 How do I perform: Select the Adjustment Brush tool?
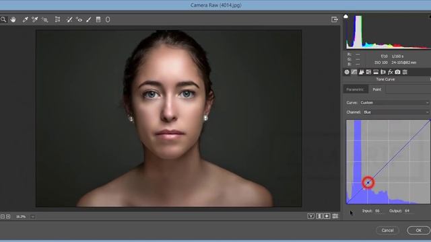[88, 19]
